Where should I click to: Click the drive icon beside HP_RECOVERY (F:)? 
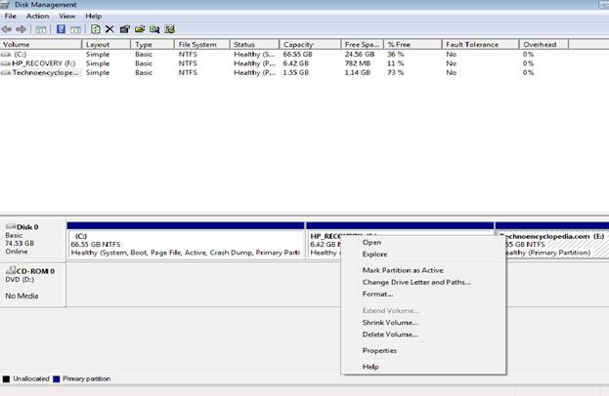click(6, 63)
